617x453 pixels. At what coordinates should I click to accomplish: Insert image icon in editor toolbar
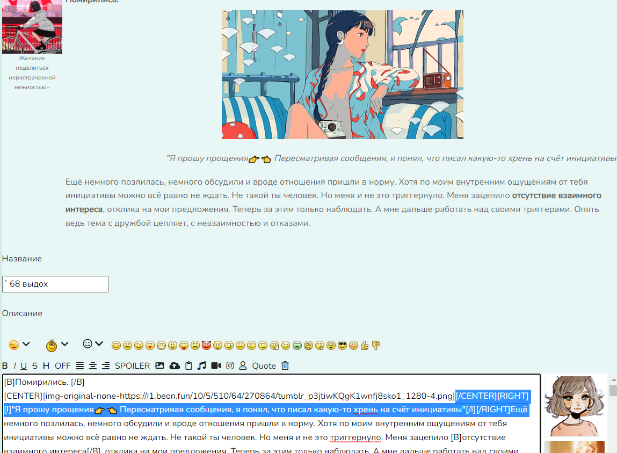coord(159,366)
